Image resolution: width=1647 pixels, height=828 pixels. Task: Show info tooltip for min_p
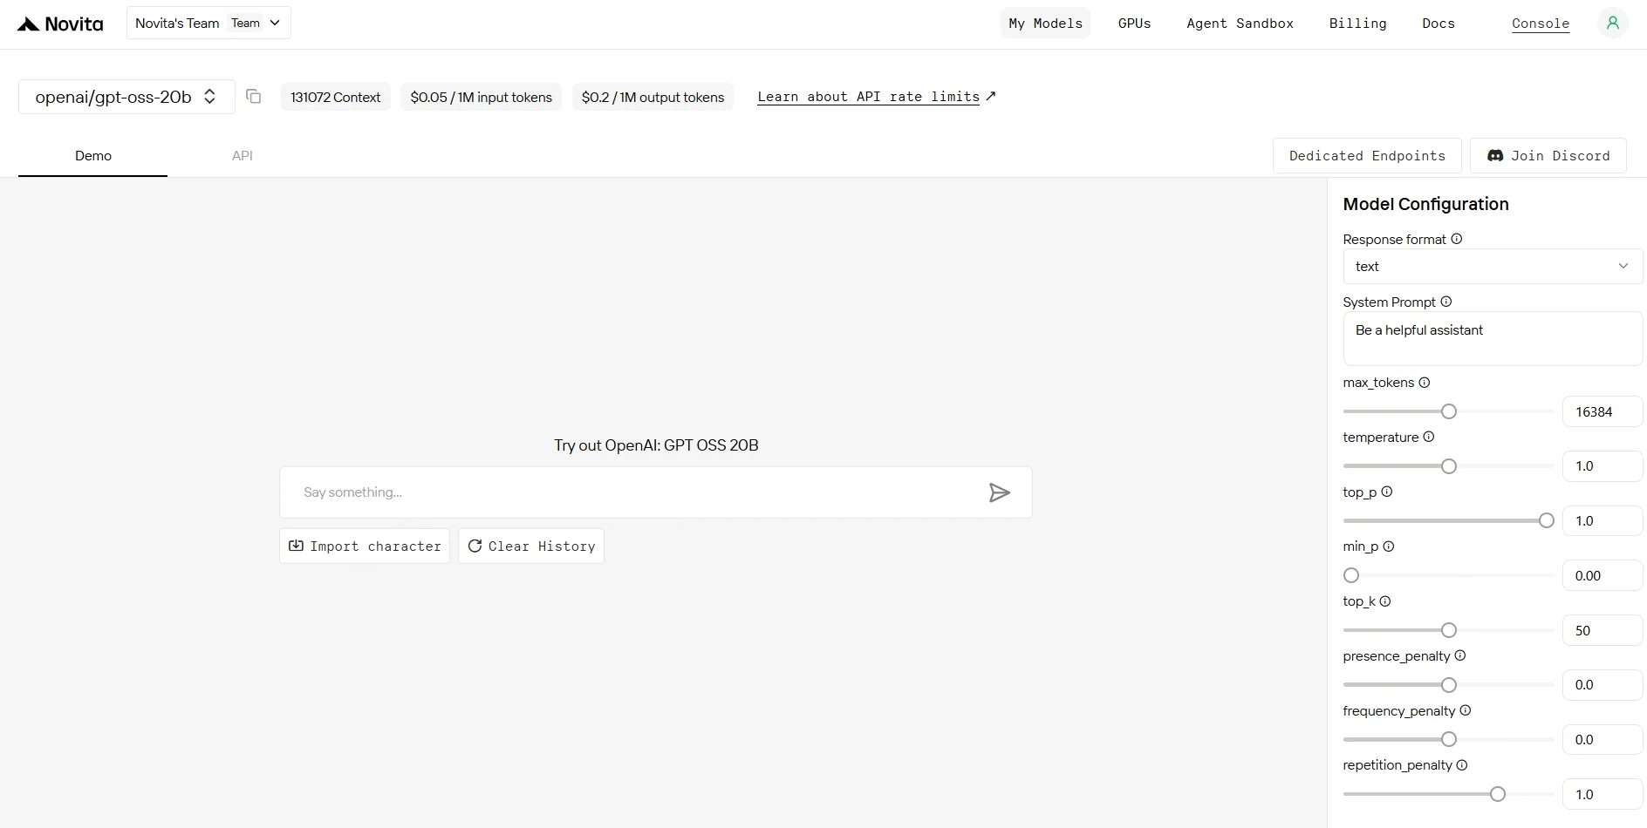(1389, 546)
